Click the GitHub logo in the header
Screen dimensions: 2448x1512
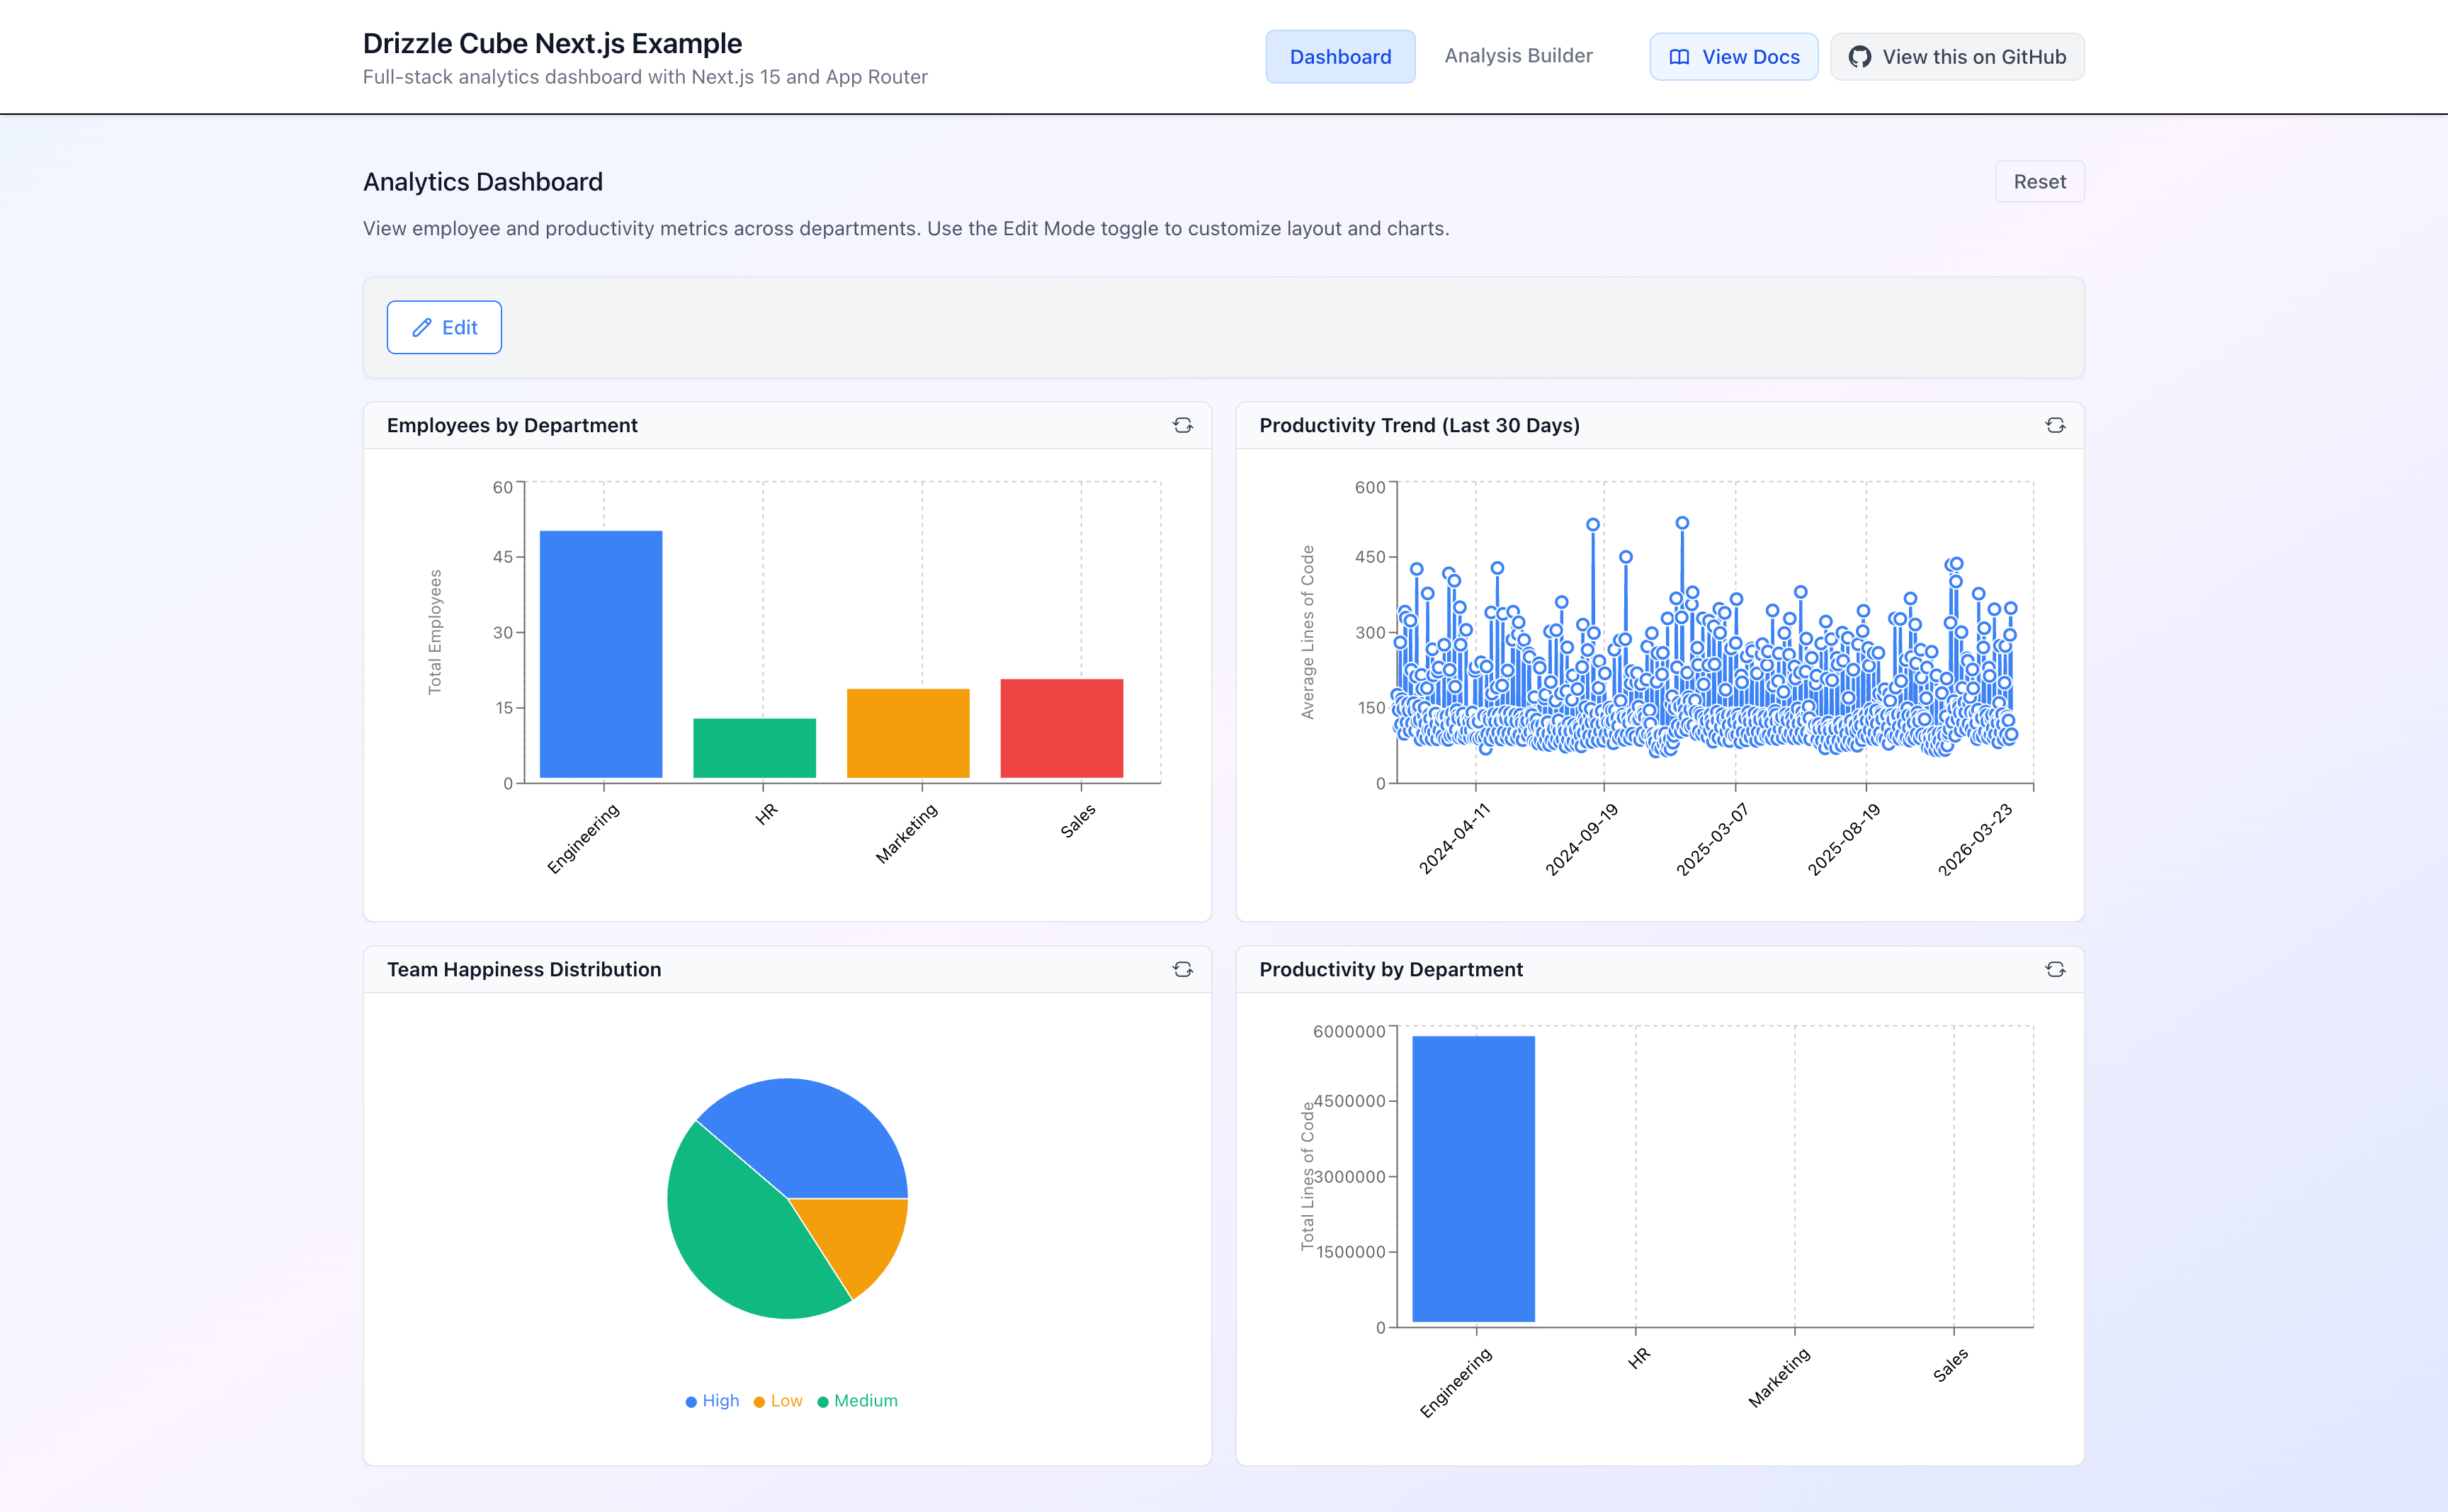(1860, 57)
